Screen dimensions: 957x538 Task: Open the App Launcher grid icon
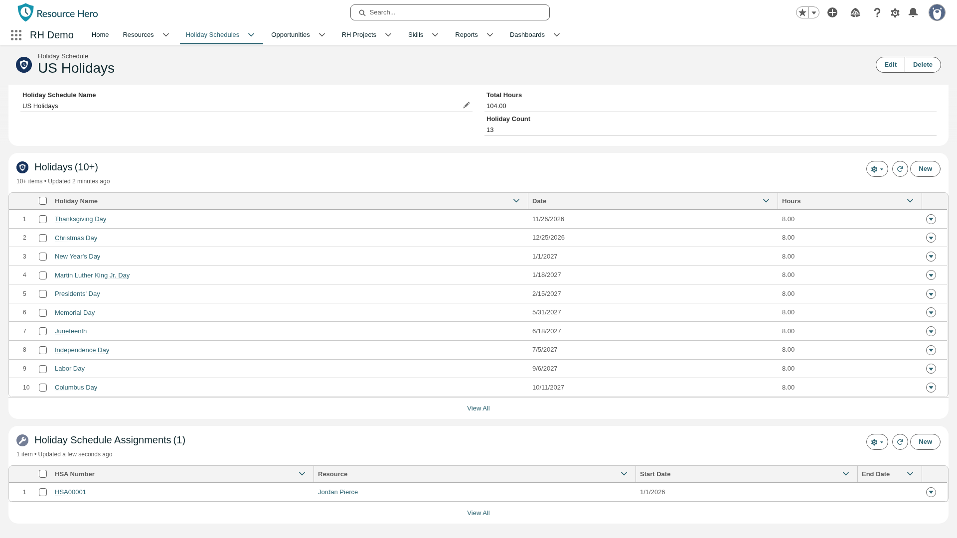(x=16, y=35)
